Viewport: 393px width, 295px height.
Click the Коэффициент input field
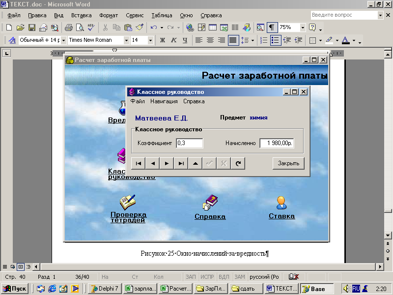click(x=190, y=143)
